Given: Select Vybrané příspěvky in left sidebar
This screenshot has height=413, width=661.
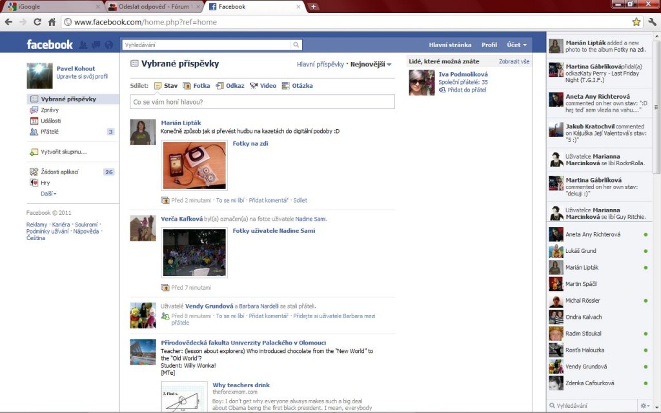Looking at the screenshot, I should [x=72, y=99].
